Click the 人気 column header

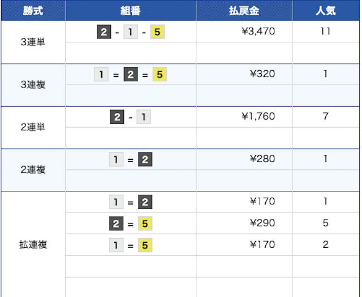coord(326,11)
